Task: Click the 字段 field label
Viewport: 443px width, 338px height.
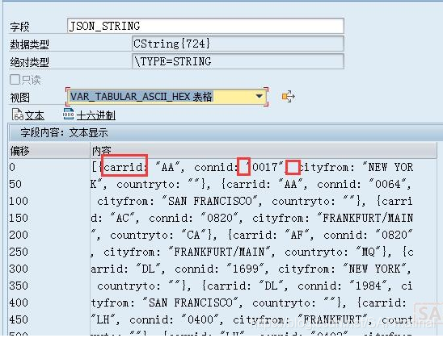Action: tap(19, 27)
